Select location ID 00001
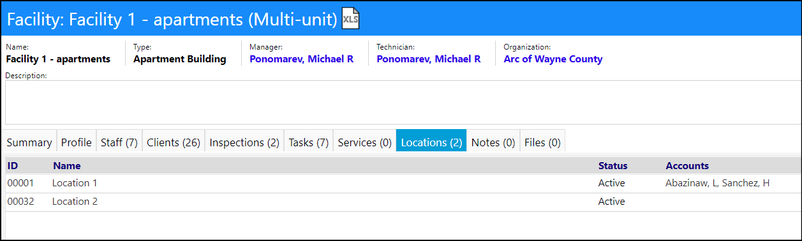This screenshot has height=241, width=802. click(x=20, y=183)
